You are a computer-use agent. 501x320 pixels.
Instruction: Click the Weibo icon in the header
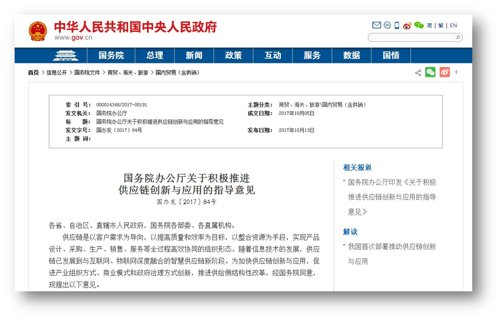tap(407, 26)
